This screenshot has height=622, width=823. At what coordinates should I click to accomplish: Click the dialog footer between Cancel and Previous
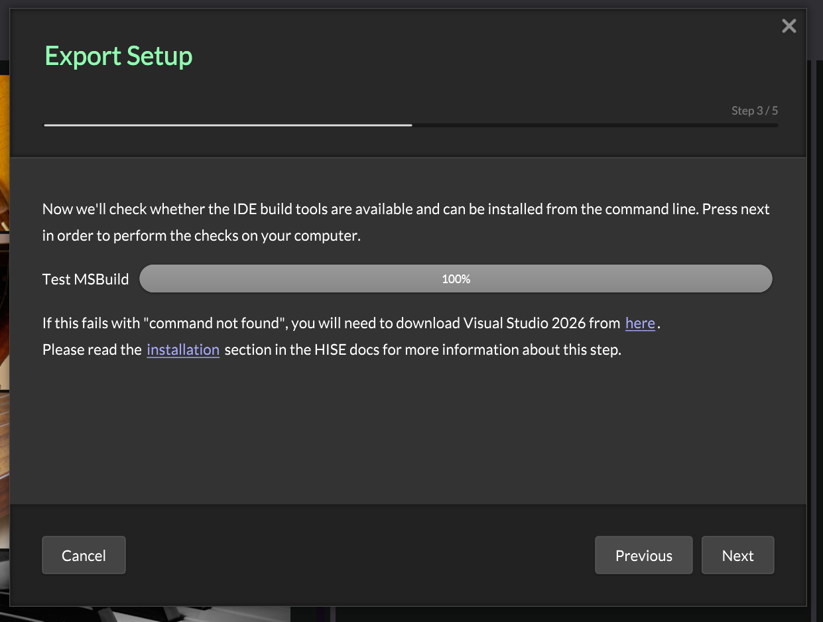click(x=358, y=555)
